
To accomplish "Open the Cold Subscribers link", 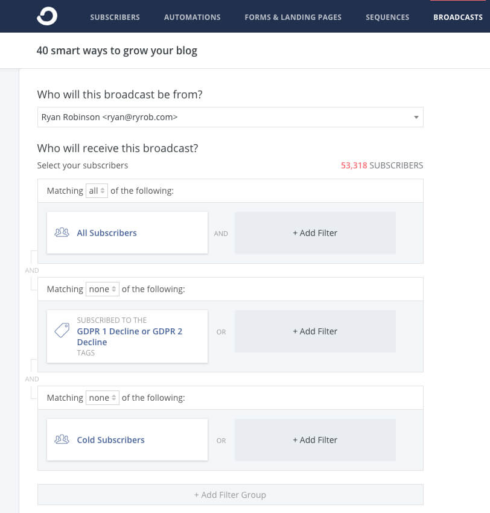I will (111, 439).
